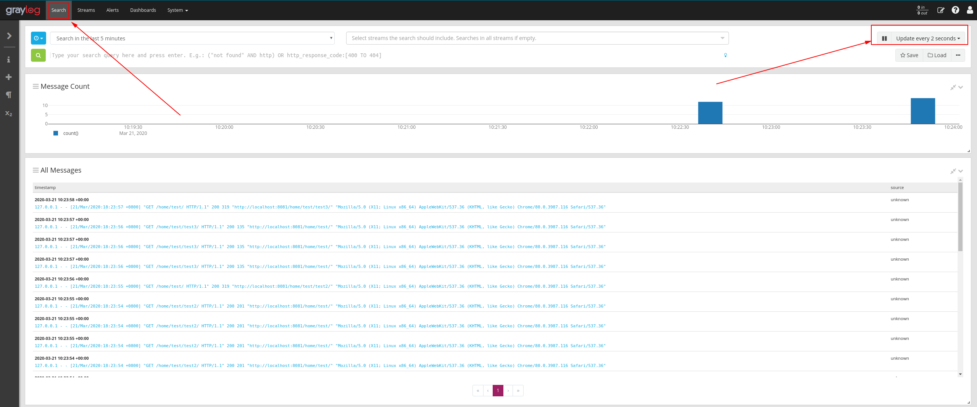Expand the left sidebar with the arrow icon
The image size is (977, 407).
(x=9, y=35)
